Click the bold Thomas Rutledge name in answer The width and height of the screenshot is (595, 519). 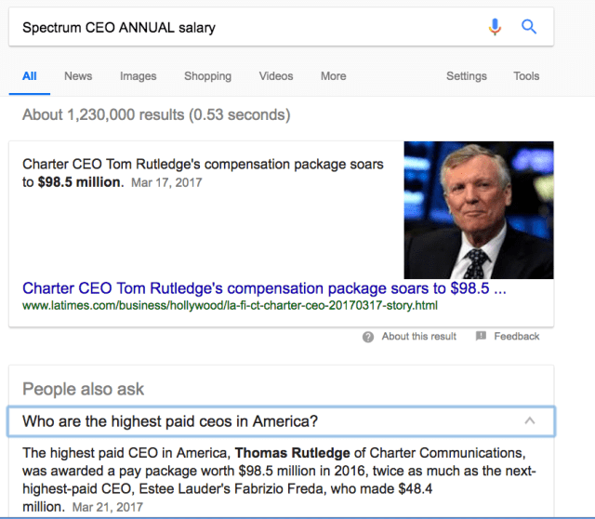click(292, 453)
